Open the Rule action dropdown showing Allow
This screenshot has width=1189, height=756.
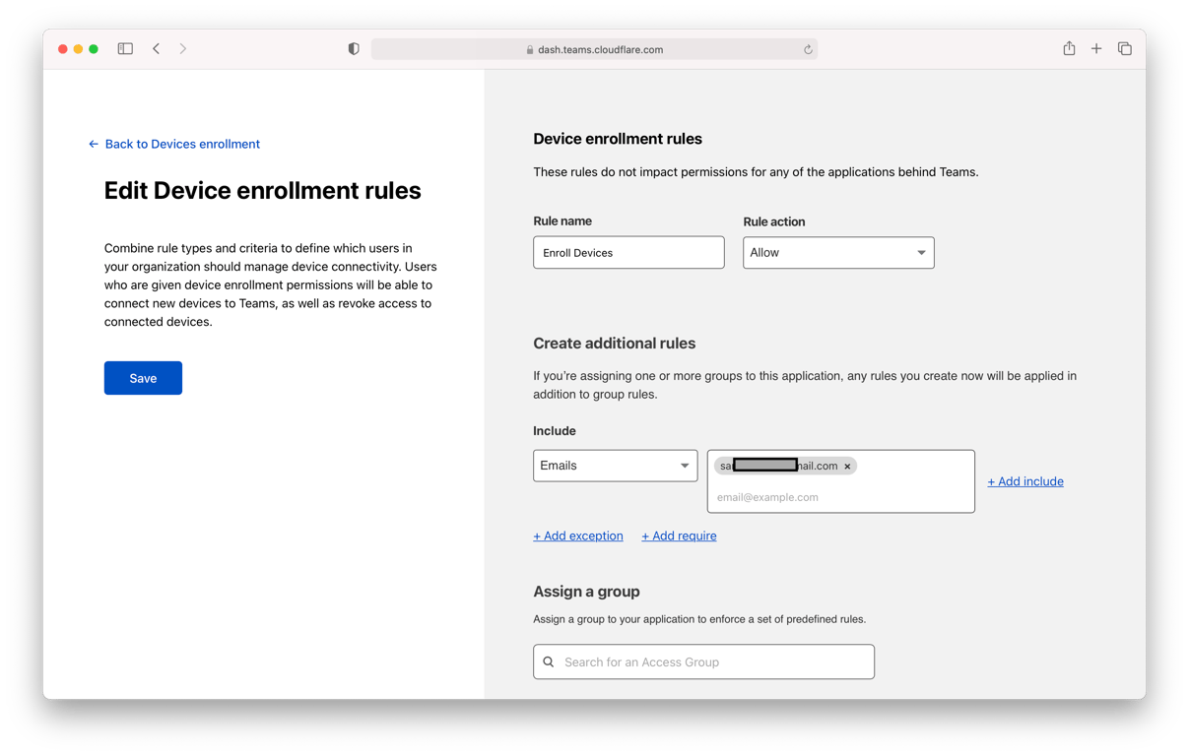click(x=838, y=252)
